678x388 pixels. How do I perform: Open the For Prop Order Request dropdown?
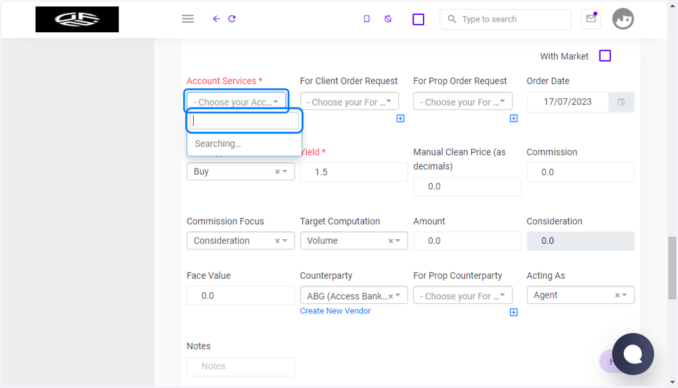(x=463, y=102)
